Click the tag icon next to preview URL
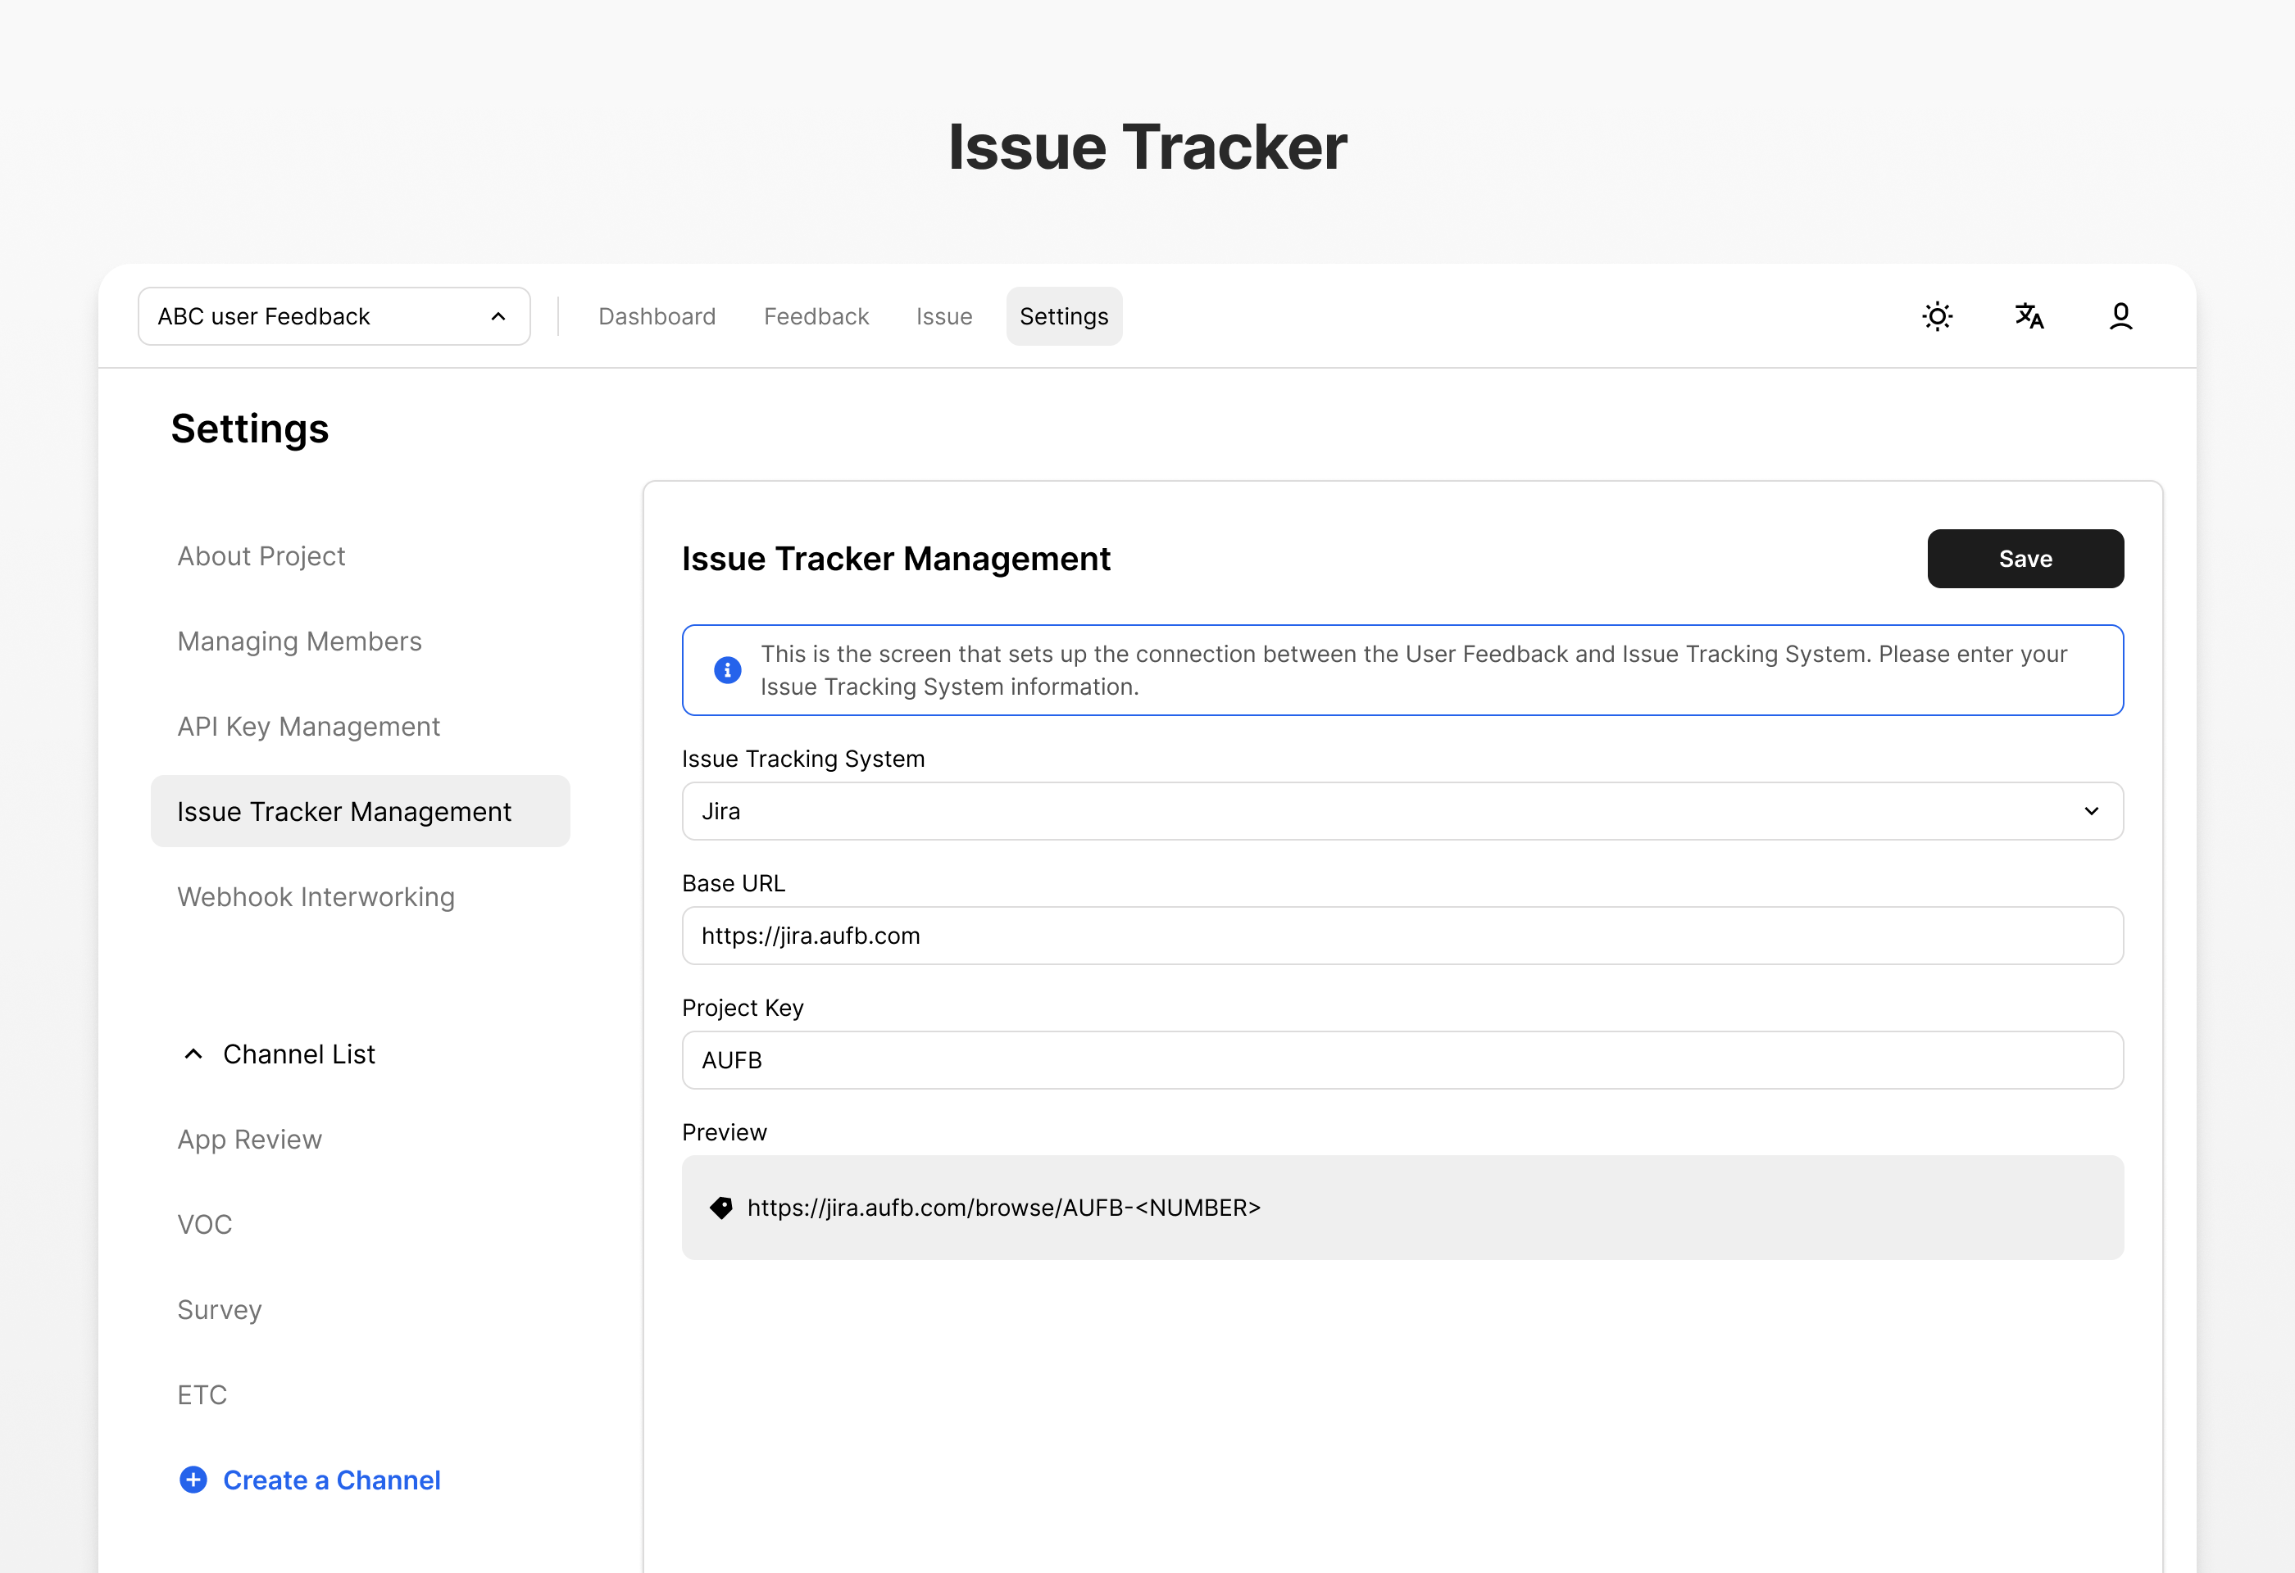Viewport: 2295px width, 1573px height. click(720, 1206)
